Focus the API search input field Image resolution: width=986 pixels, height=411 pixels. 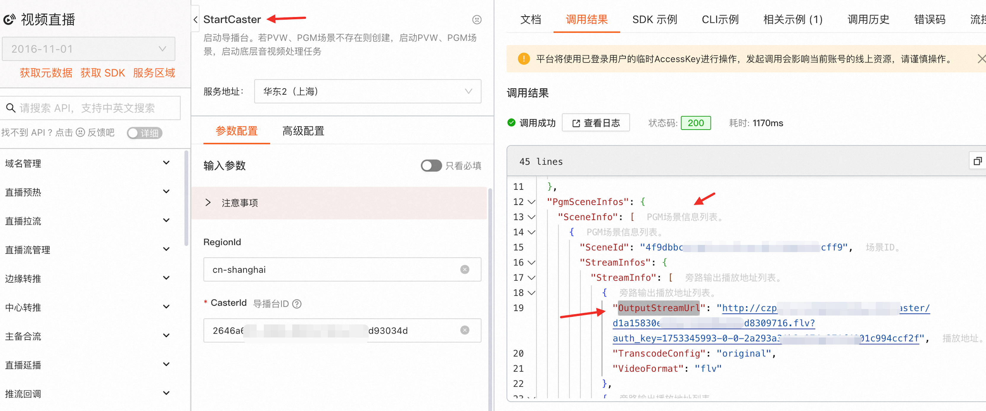[x=90, y=108]
